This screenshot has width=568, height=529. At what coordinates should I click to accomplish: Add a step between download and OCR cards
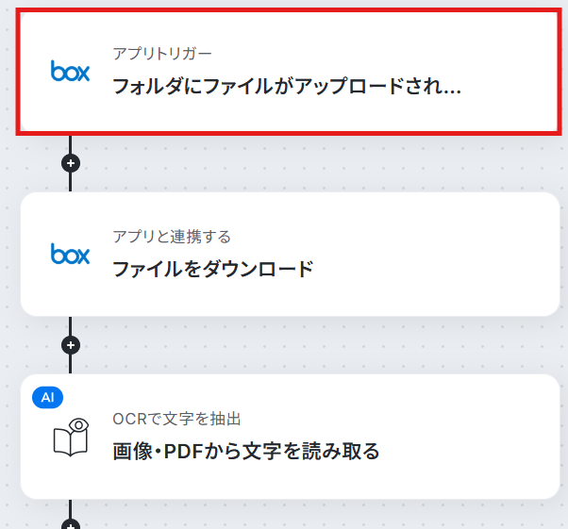point(71,345)
